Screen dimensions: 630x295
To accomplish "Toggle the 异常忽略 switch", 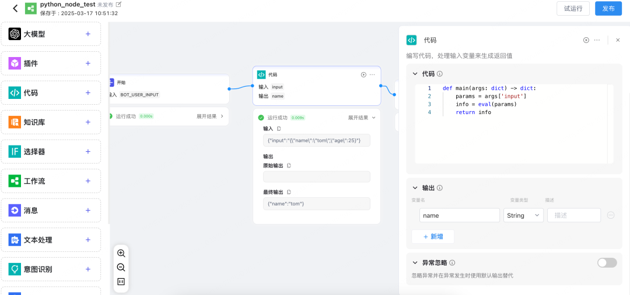I will tap(607, 262).
